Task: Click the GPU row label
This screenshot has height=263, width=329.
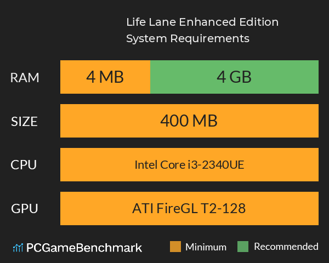Action: click(25, 208)
